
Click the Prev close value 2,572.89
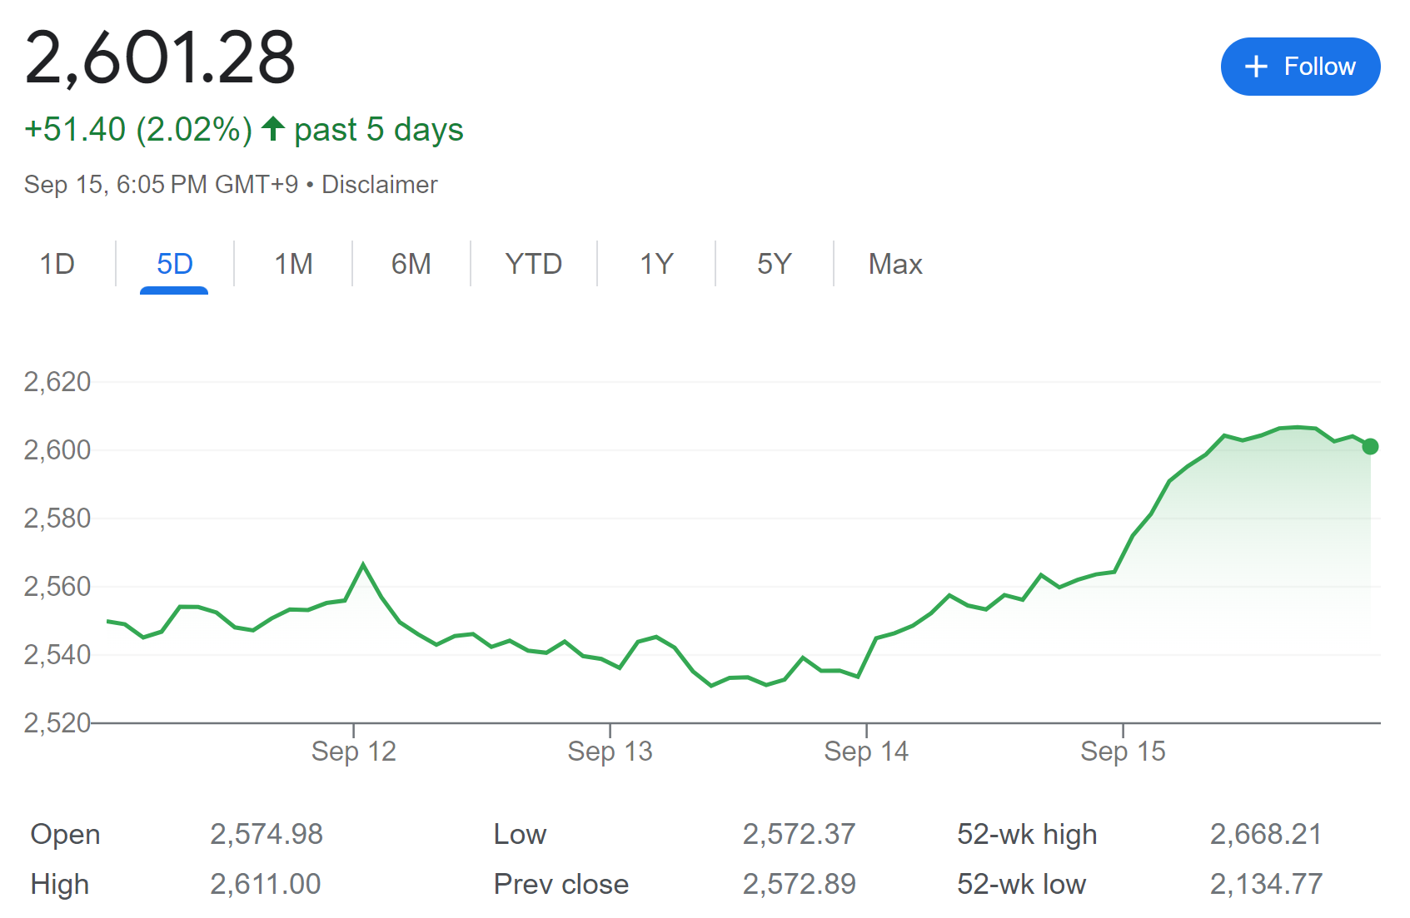pyautogui.click(x=799, y=884)
